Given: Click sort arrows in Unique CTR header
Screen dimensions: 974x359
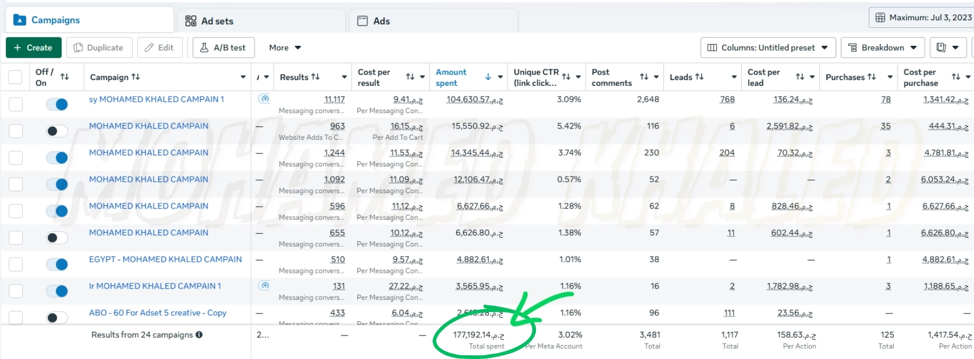Looking at the screenshot, I should point(566,77).
